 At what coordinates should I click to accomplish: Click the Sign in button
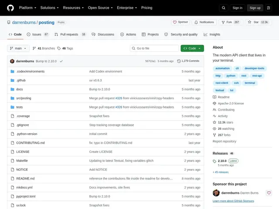point(237,8)
